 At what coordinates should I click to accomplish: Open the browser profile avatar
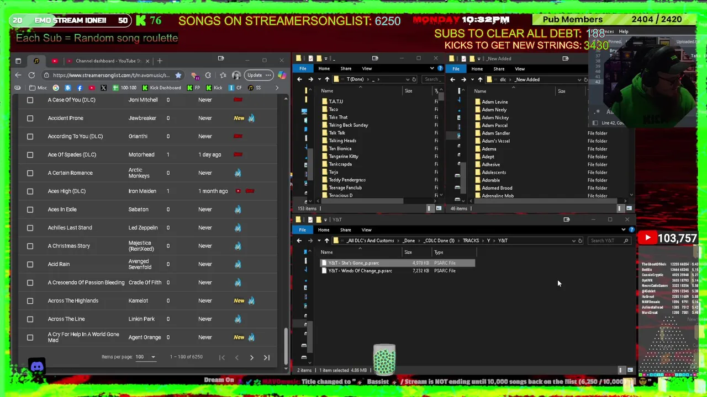(x=236, y=75)
